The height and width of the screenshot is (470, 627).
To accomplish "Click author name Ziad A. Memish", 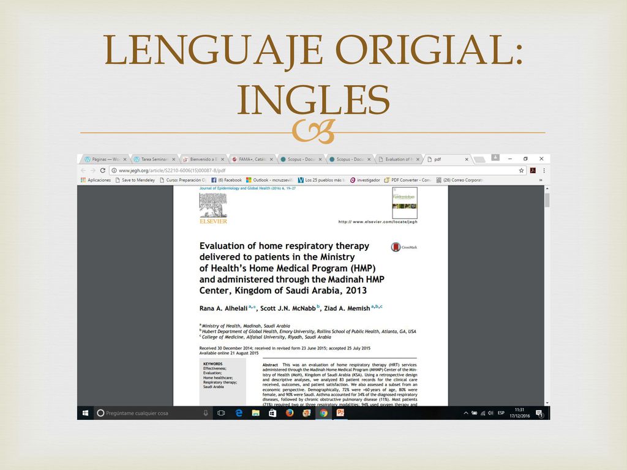I will pos(347,308).
